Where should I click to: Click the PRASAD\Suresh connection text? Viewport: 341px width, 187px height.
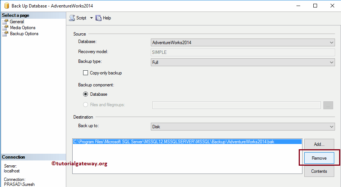pos(19,184)
